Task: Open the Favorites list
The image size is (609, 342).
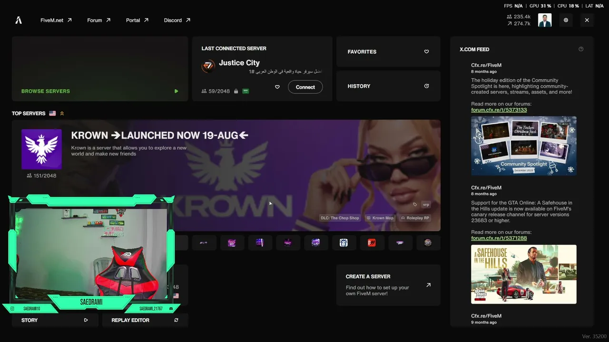Action: pos(388,52)
